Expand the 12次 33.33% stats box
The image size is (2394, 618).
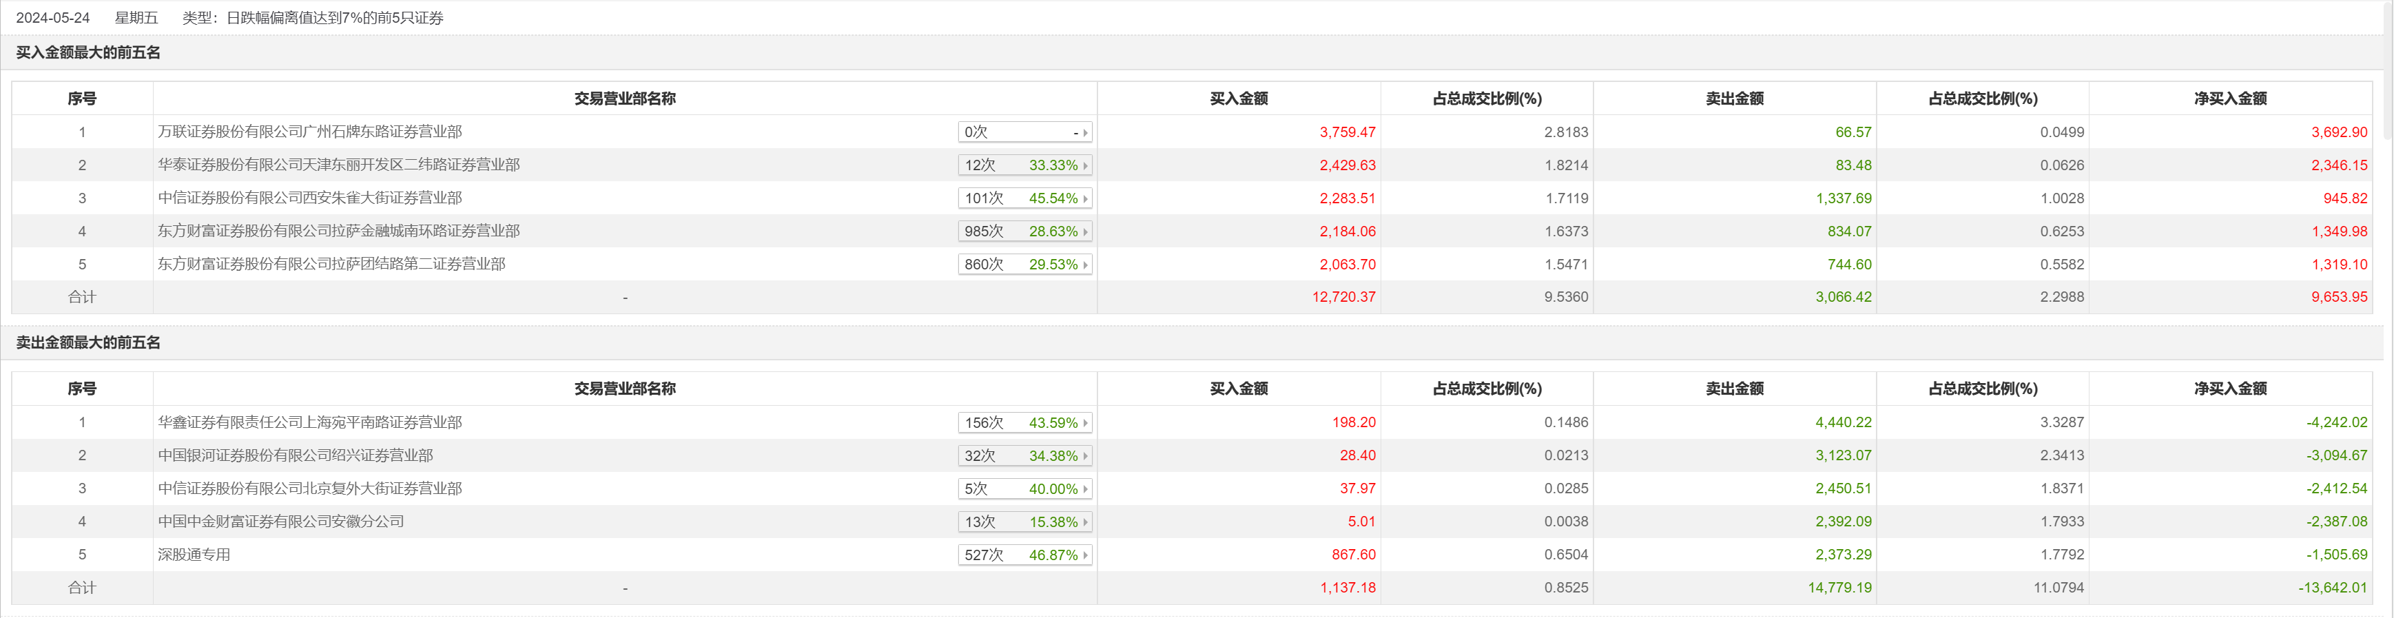tap(1024, 165)
